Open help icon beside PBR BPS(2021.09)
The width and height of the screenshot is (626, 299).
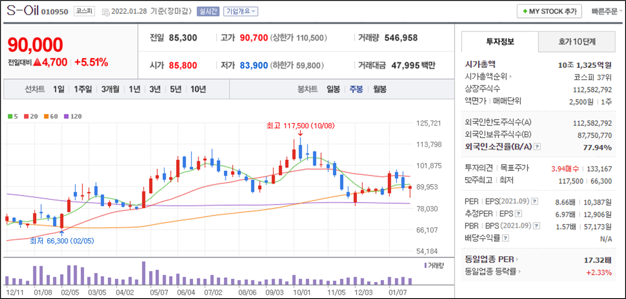(536, 226)
